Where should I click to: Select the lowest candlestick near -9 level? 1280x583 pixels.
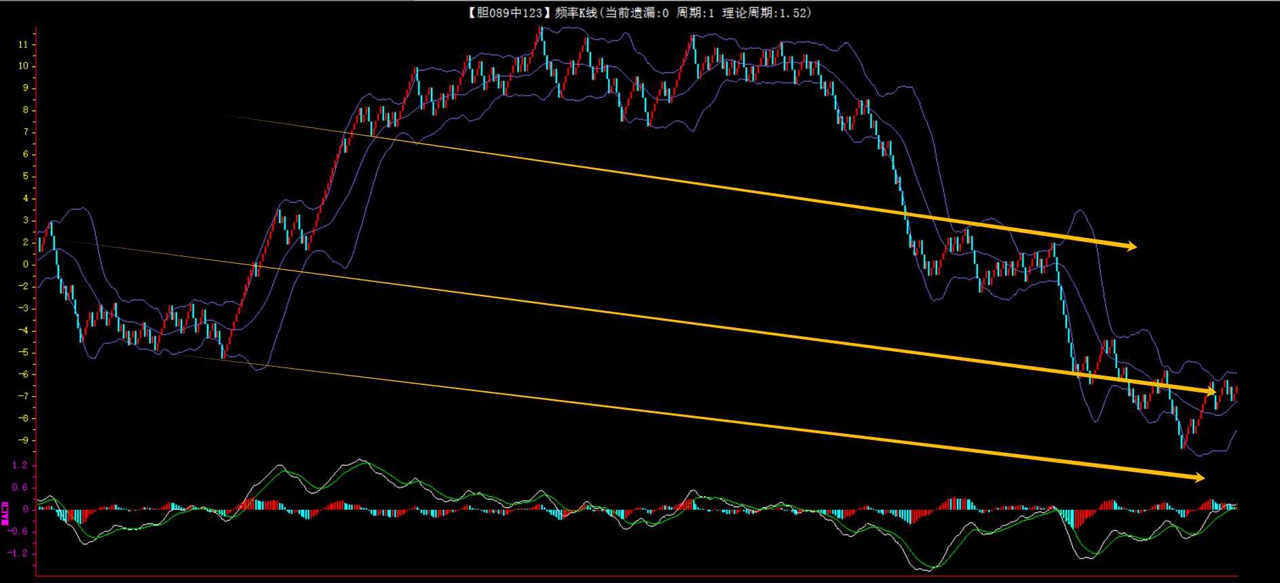pyautogui.click(x=1183, y=443)
